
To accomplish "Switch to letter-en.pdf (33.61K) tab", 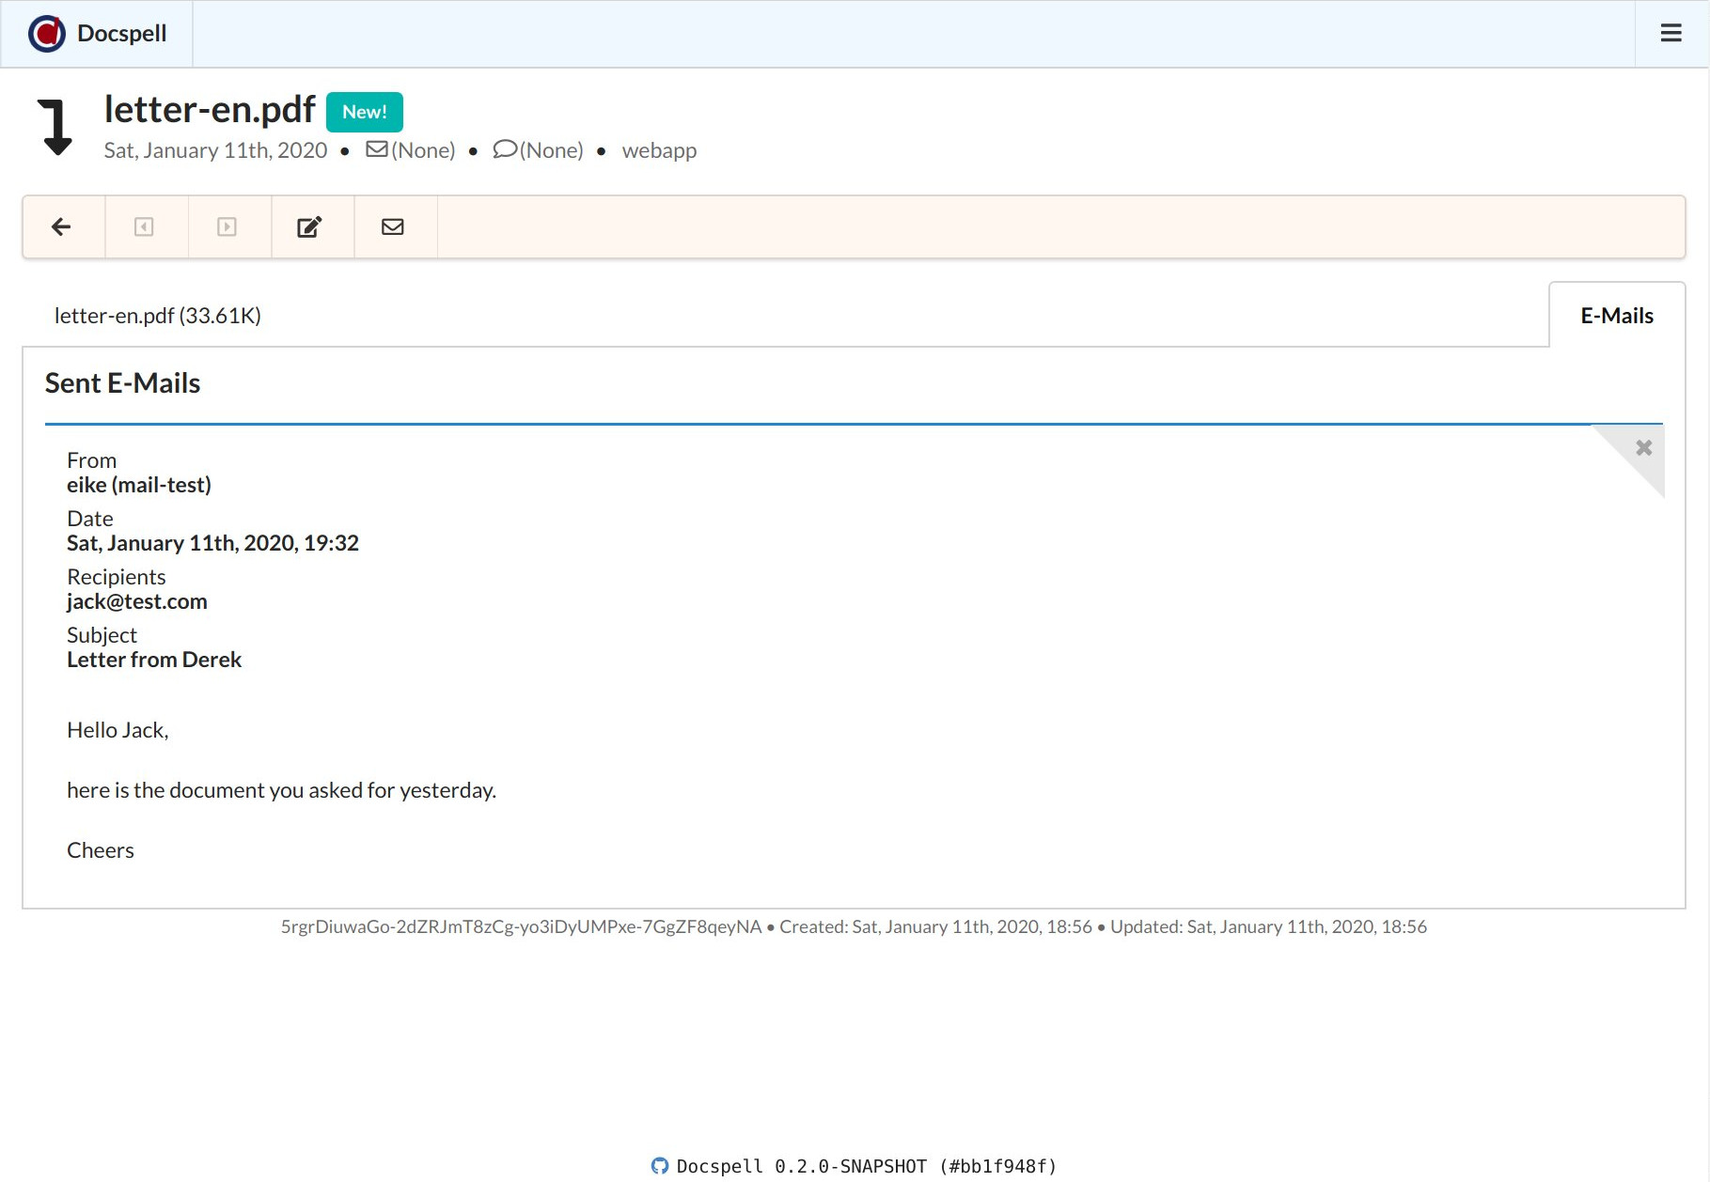I will (157, 316).
